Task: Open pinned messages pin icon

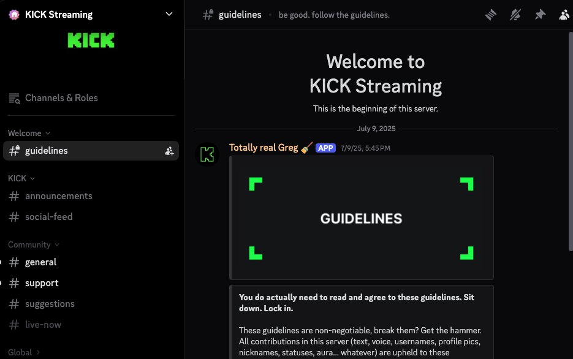Action: coord(540,15)
